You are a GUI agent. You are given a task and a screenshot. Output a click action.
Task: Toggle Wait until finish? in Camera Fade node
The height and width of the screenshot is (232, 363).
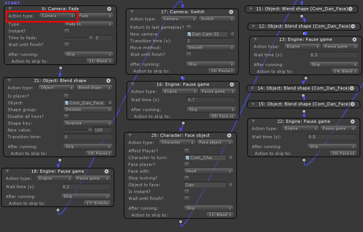point(67,45)
